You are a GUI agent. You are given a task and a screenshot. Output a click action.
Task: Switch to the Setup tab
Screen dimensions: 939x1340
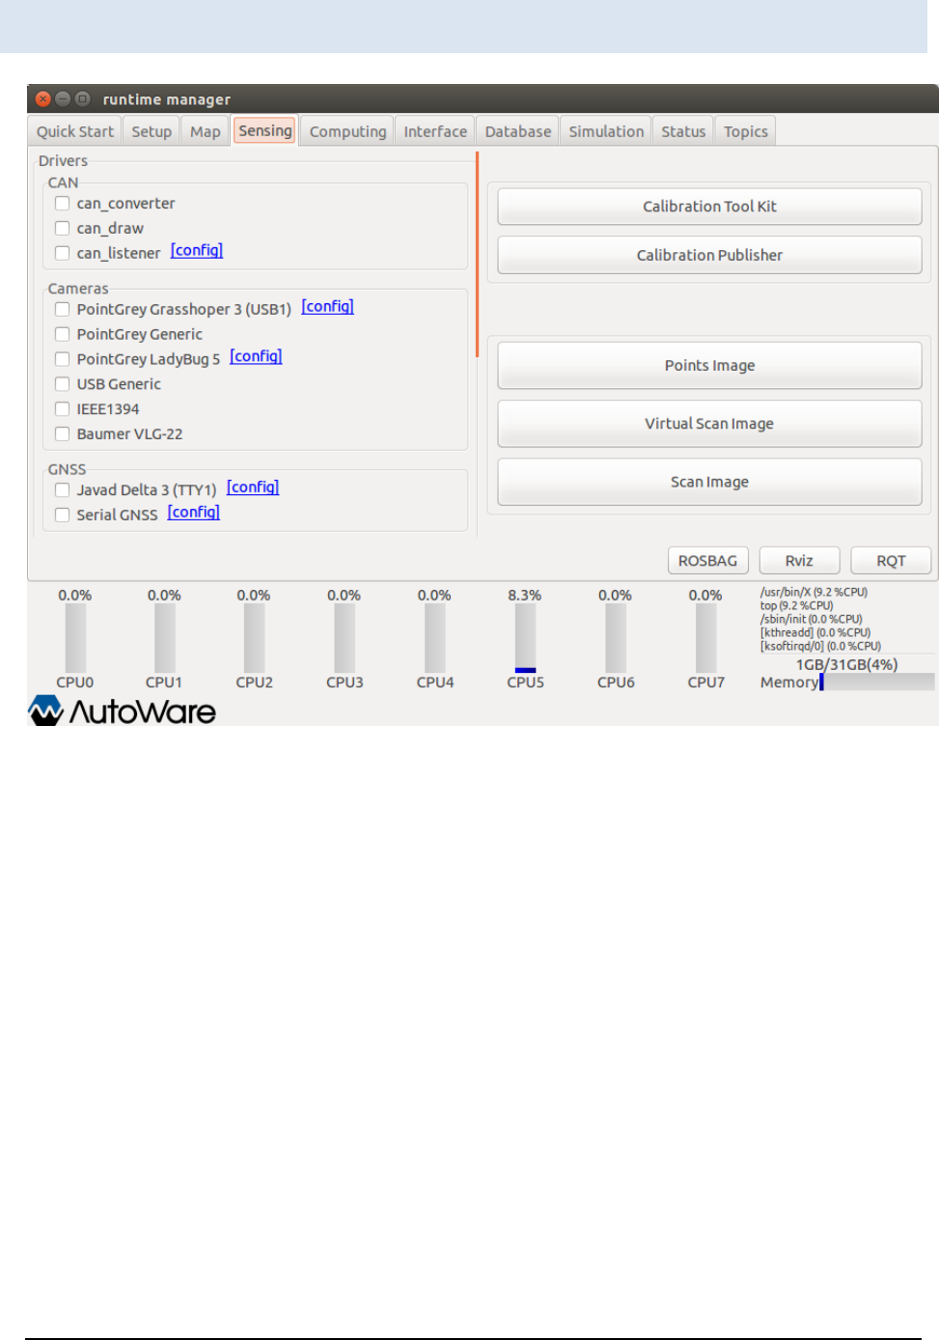(x=152, y=131)
